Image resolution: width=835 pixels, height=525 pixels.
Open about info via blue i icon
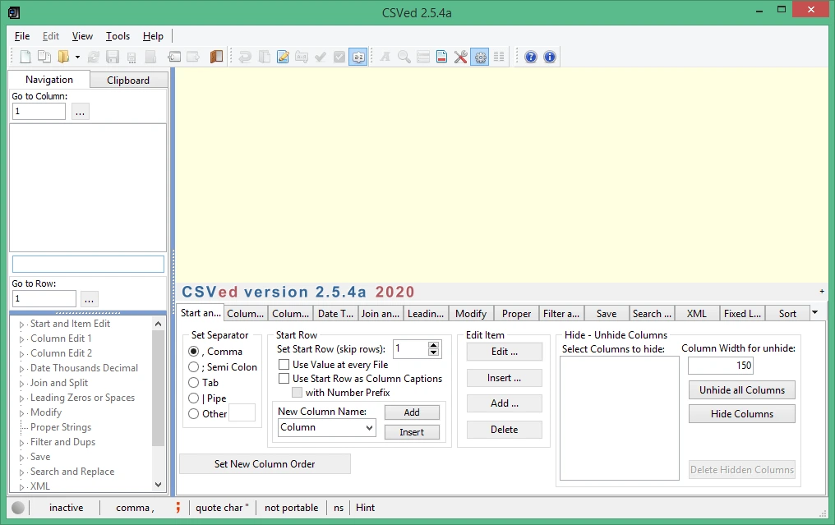[550, 57]
